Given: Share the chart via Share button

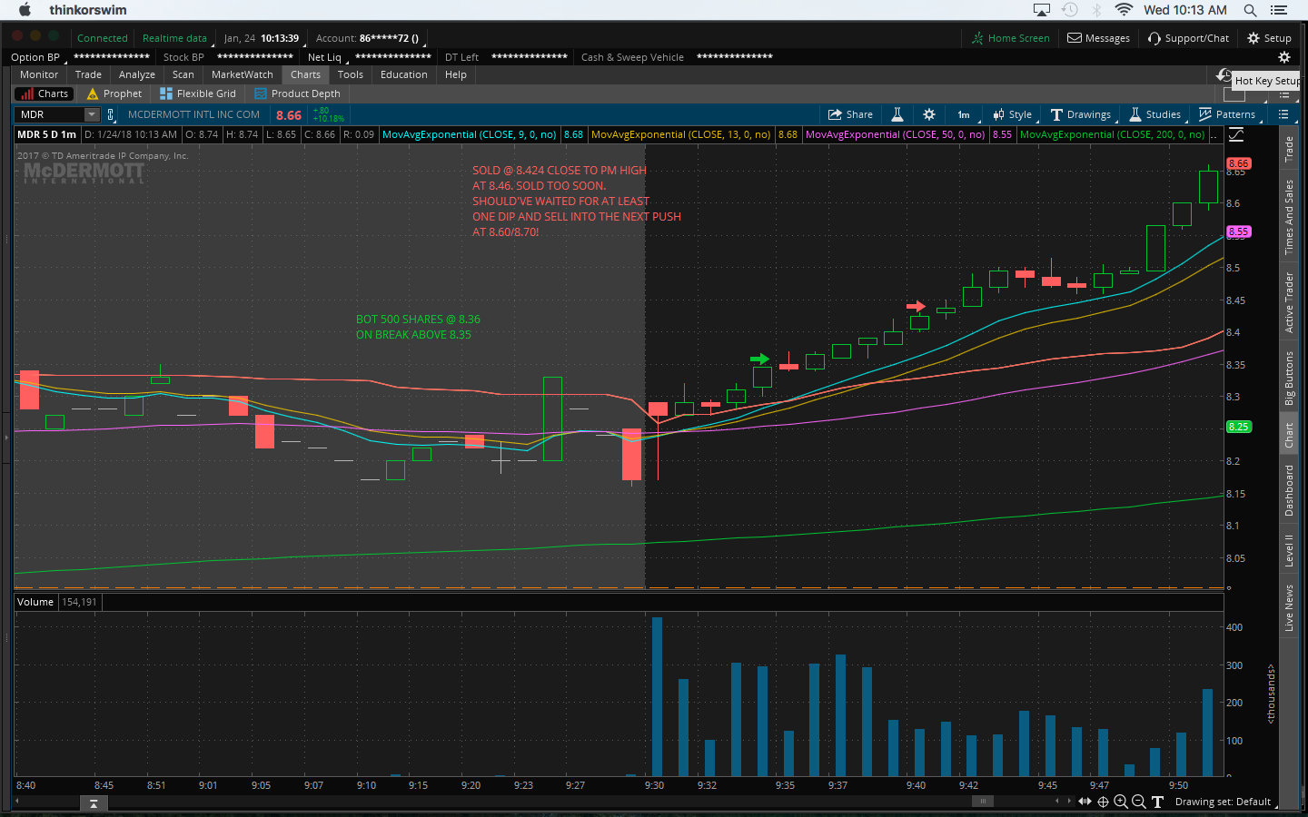Looking at the screenshot, I should point(850,114).
